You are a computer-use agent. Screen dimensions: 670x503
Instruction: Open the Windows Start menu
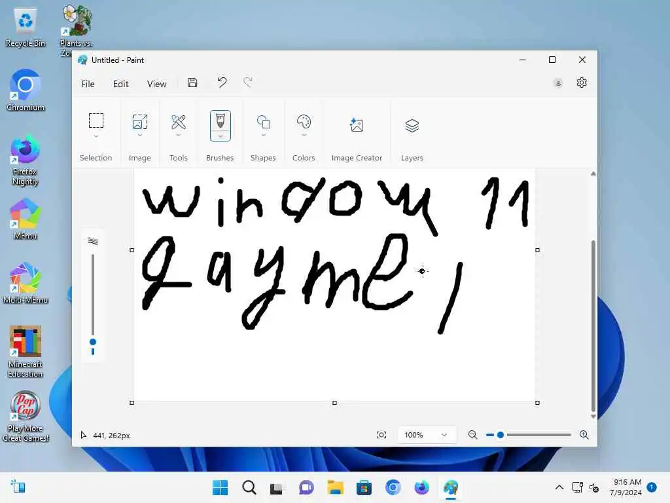pyautogui.click(x=220, y=487)
